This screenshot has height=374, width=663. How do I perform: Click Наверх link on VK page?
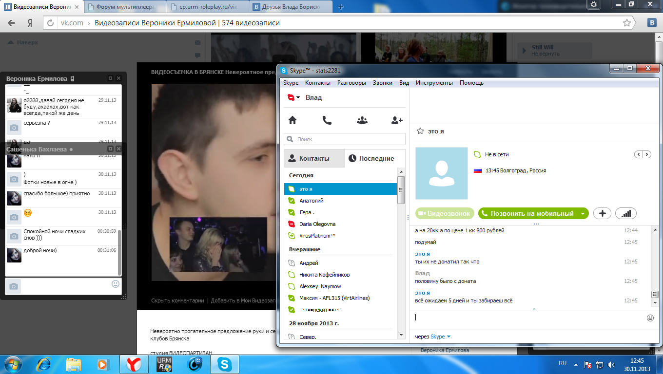tap(23, 42)
